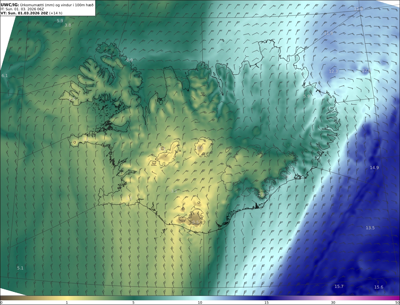Viewport: 400px width, 305px height.
Task: Click the 'VT: Sun. 01.03.2026 20Z' valid time
Action: (24, 13)
